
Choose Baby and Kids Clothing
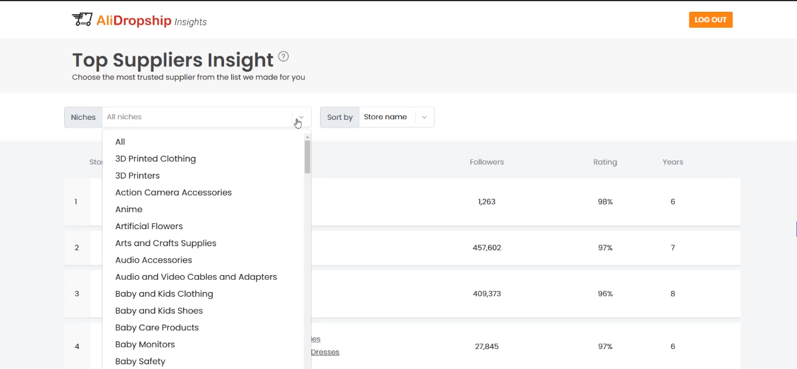(x=164, y=294)
